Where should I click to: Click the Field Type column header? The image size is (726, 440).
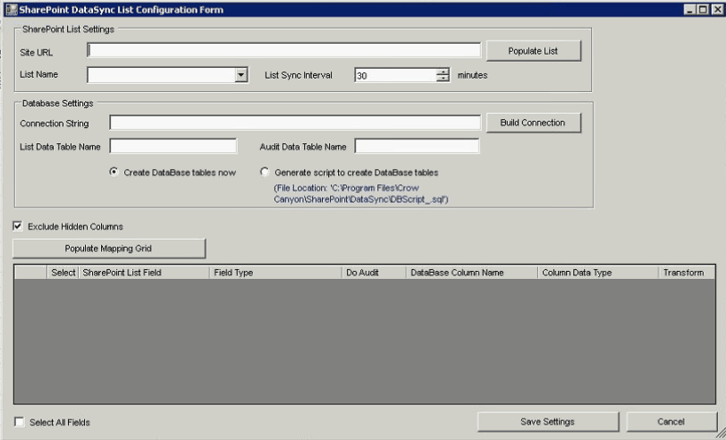tap(275, 273)
